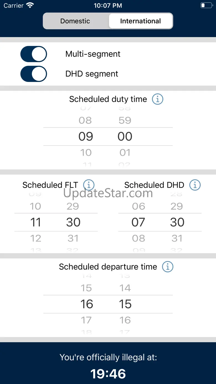Open Scheduled departure time info
This screenshot has width=216, height=384.
coord(168,267)
